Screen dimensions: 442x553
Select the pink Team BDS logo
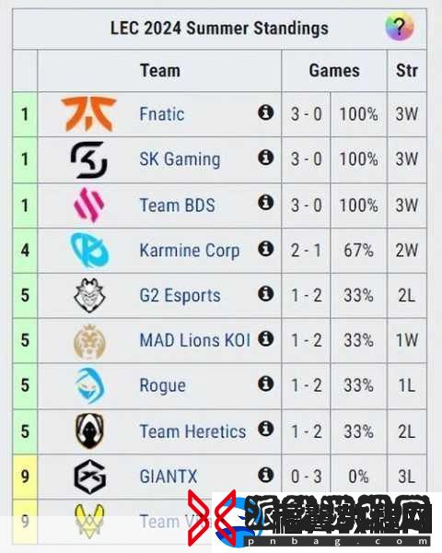pyautogui.click(x=88, y=205)
